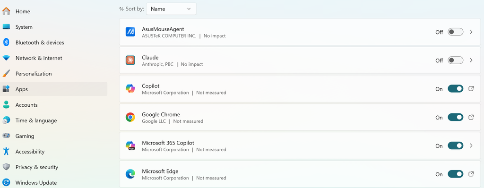Click the ASUSTeK COMPUTER INC. publisher text
The image size is (484, 188).
tap(169, 36)
